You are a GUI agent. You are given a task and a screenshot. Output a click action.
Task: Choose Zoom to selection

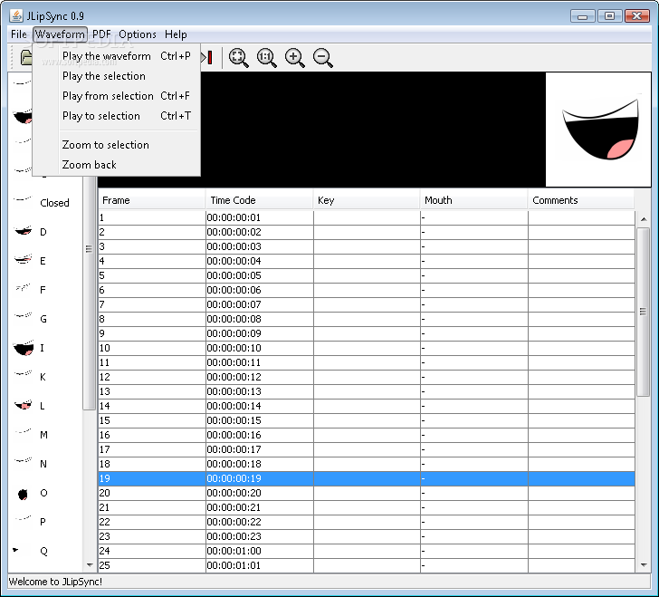(x=117, y=145)
